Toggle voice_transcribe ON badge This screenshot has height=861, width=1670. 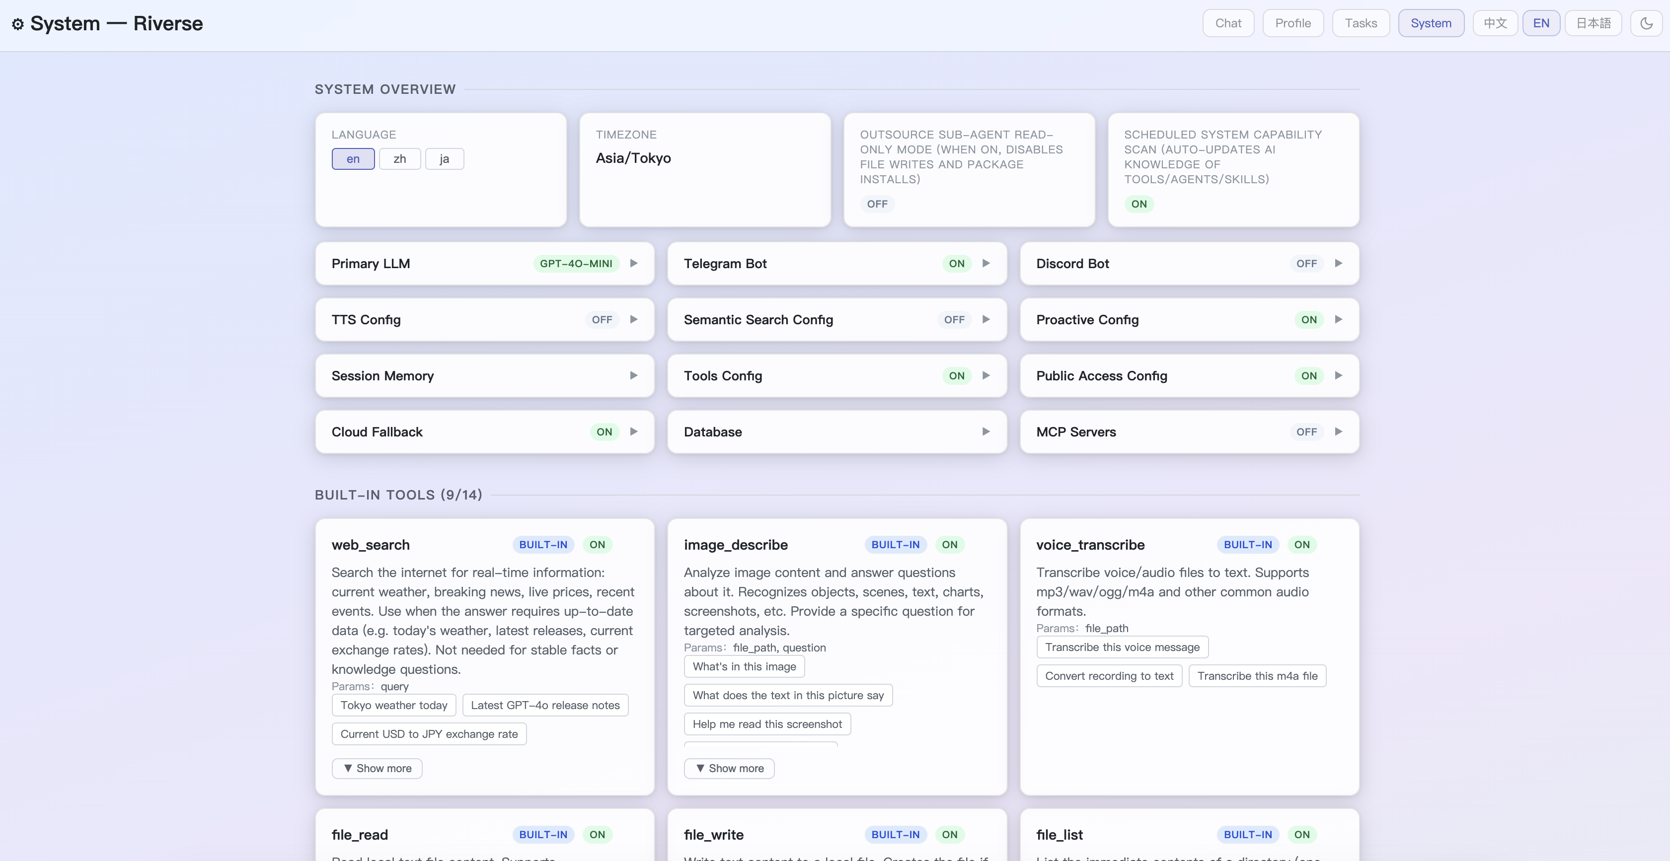(x=1302, y=545)
